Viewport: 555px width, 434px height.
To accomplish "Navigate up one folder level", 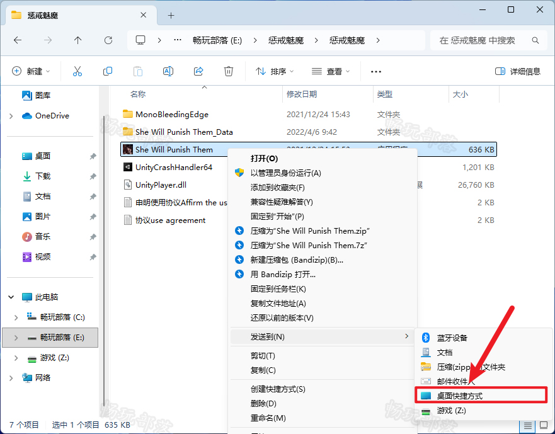I will click(78, 40).
